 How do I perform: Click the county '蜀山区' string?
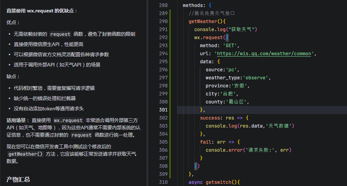(x=237, y=102)
